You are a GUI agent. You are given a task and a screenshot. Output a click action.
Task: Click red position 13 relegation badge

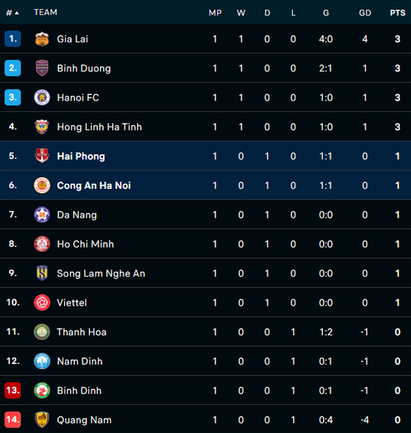[x=13, y=390]
